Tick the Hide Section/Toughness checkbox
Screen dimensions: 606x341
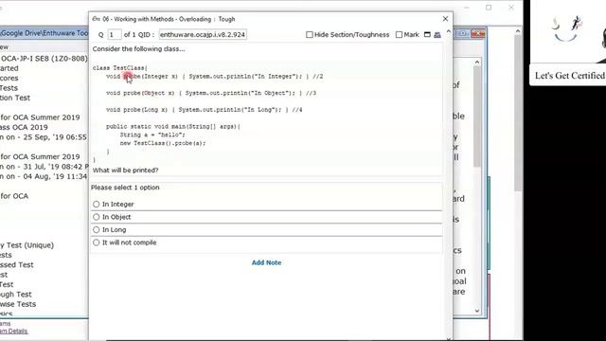310,34
